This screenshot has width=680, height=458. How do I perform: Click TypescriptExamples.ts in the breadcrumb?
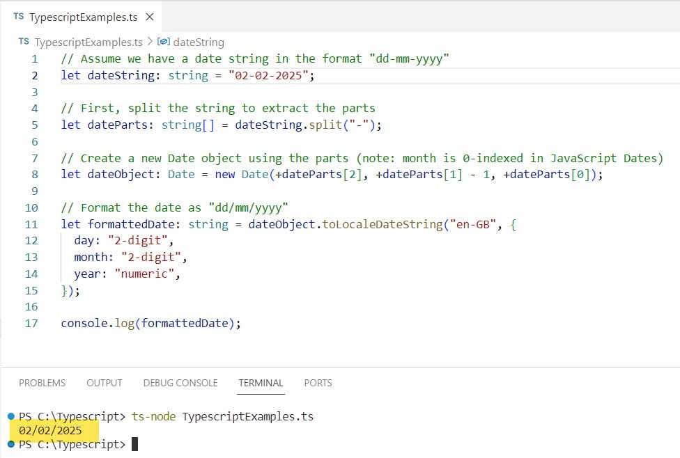click(88, 42)
